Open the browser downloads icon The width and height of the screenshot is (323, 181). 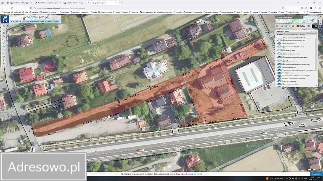point(307,8)
